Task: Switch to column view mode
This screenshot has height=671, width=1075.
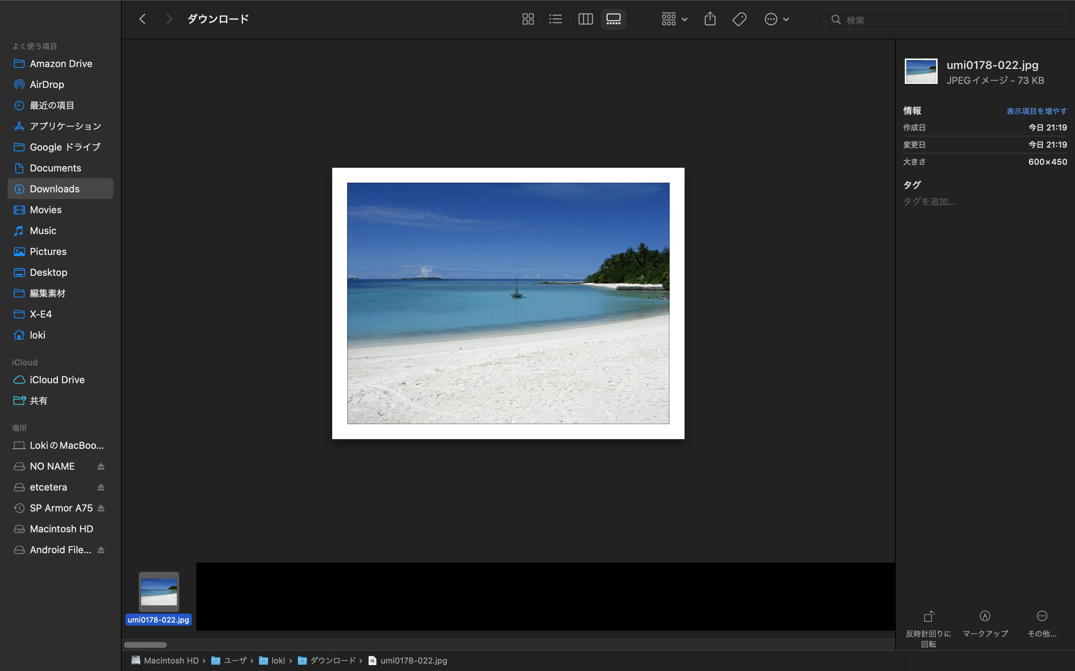Action: [586, 19]
